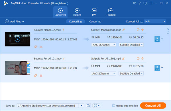
Task: Select the For.All video thumbnail
Action: (x=17, y=68)
